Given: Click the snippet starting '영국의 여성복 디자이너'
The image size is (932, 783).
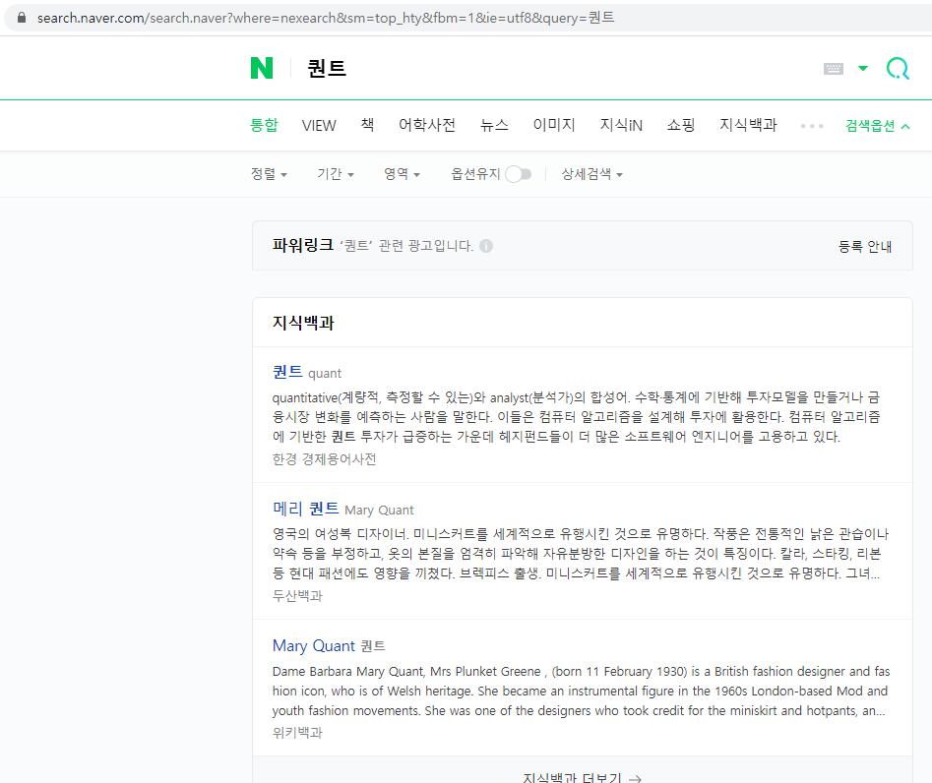Looking at the screenshot, I should point(581,554).
